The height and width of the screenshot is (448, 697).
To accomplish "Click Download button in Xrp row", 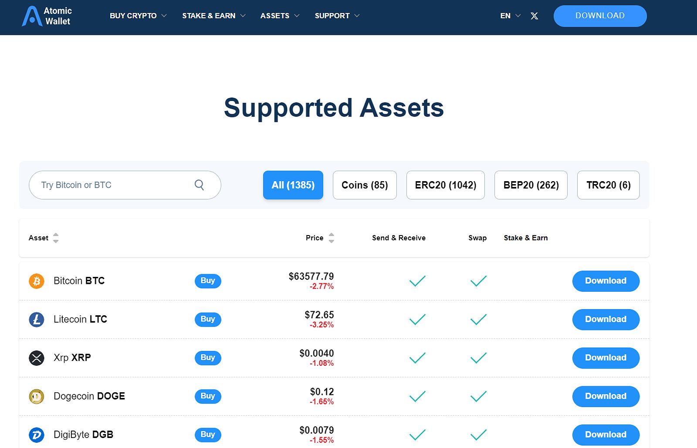I will pos(606,358).
